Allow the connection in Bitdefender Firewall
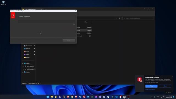176x99 pixels. coord(151,86)
